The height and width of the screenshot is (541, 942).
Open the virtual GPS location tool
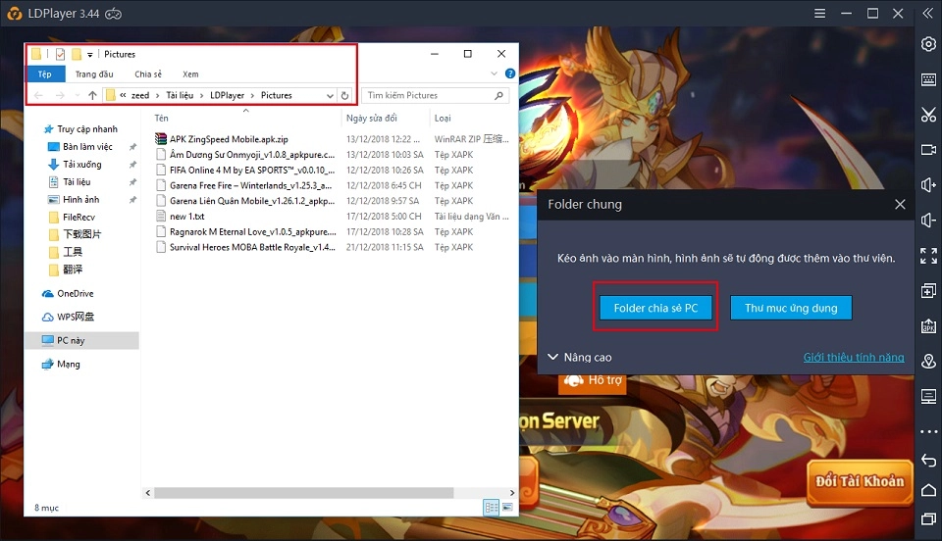click(928, 362)
